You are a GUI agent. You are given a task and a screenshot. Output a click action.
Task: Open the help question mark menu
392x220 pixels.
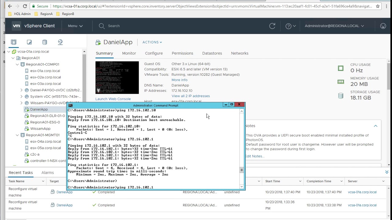[x=290, y=26]
